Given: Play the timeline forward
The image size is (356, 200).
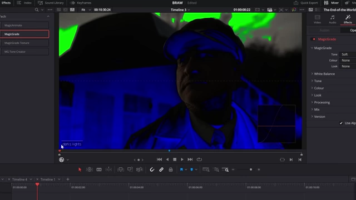Looking at the screenshot, I should coord(182,159).
